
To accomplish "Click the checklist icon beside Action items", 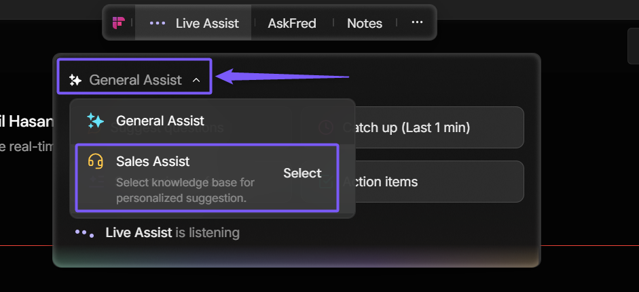I will [x=326, y=182].
